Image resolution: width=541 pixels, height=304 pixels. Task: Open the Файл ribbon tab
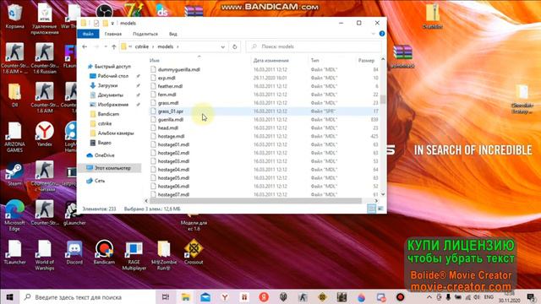(x=88, y=34)
